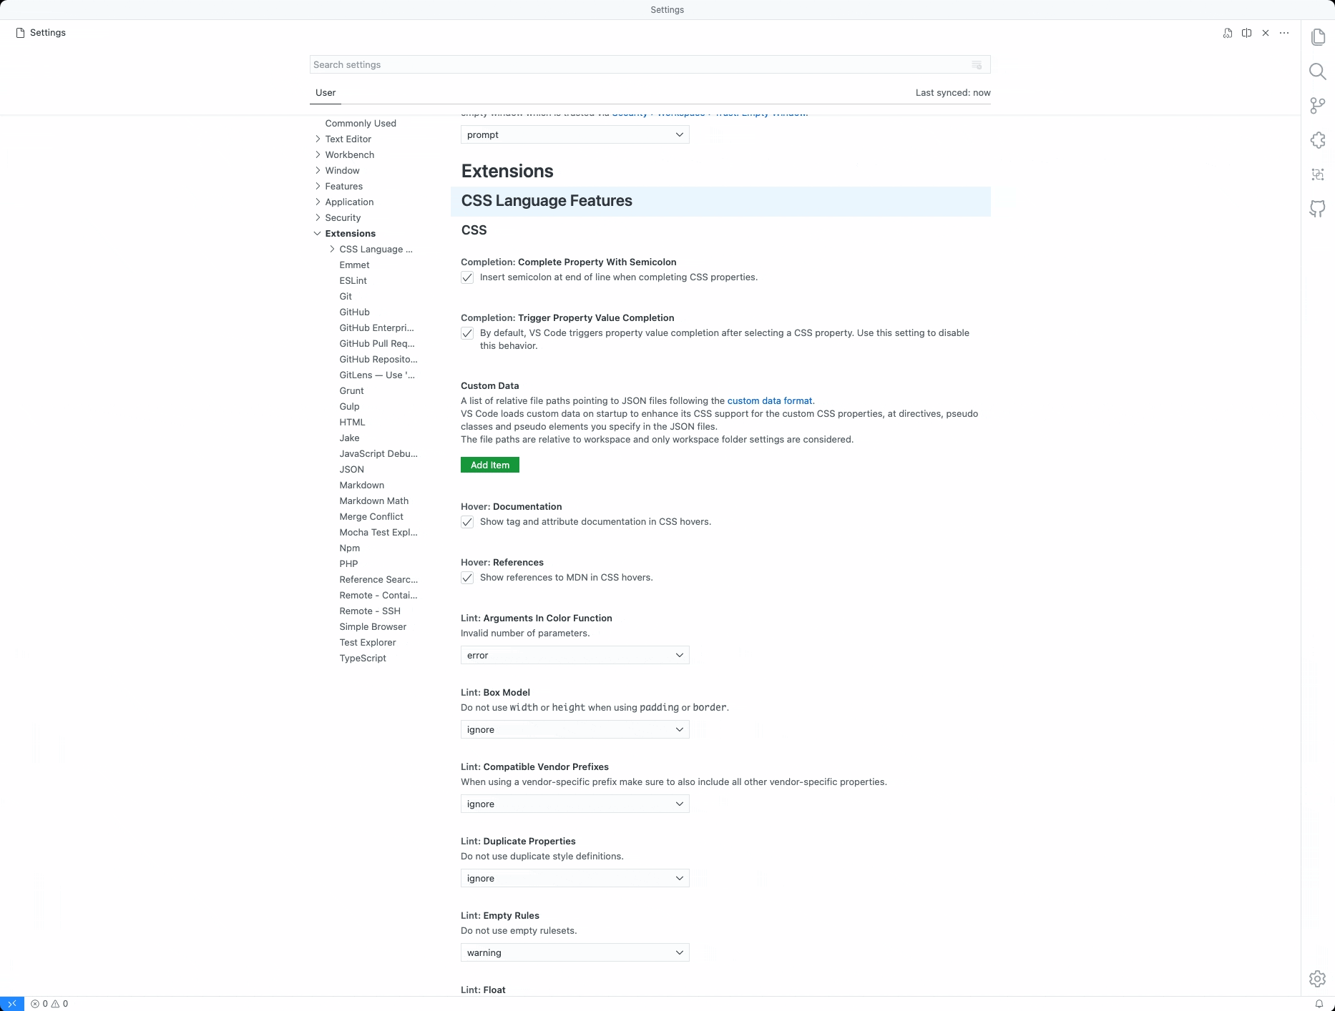This screenshot has width=1335, height=1011.
Task: Open the 'prompt' dropdown
Action: click(x=575, y=134)
